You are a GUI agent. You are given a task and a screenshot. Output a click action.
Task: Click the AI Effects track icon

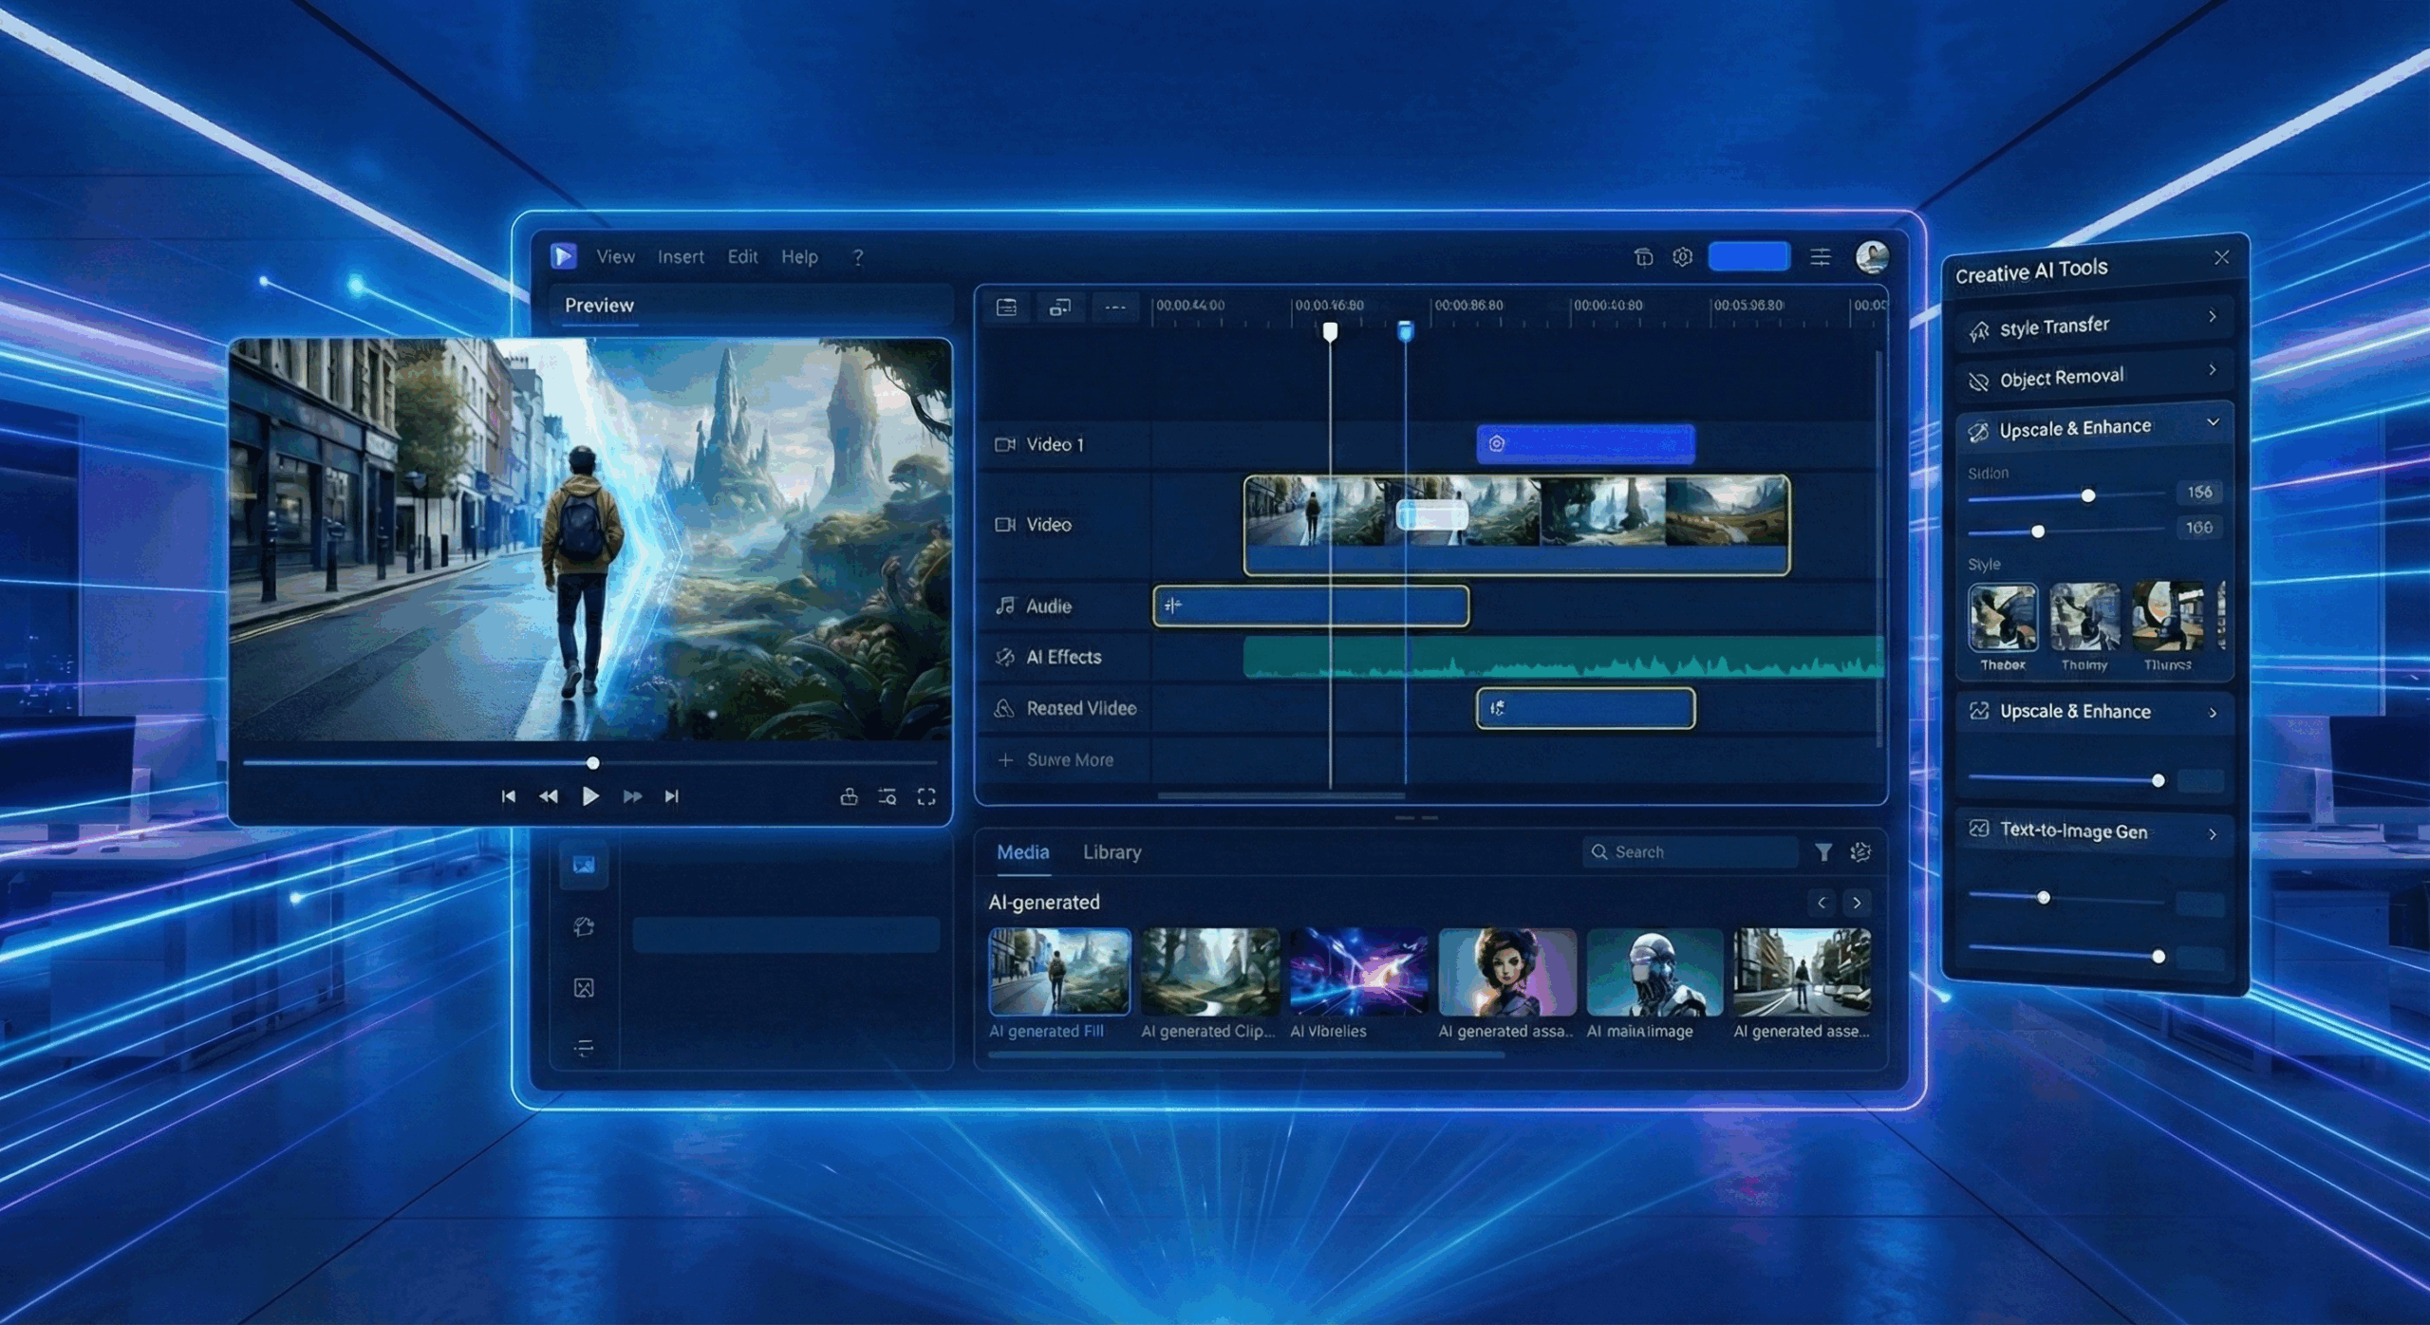[1004, 657]
